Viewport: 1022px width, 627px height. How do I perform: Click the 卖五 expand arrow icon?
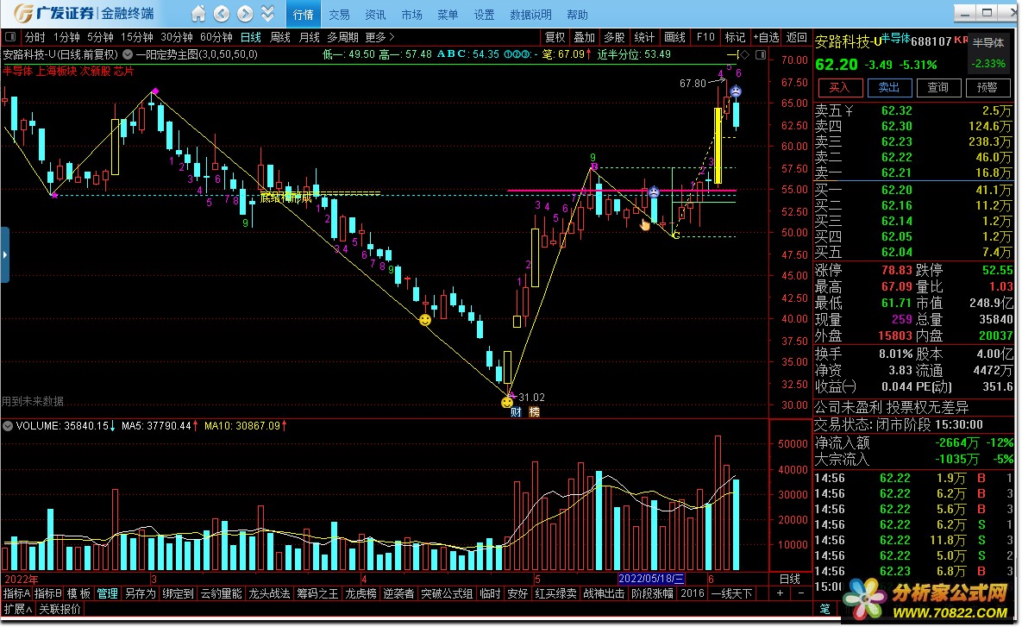(850, 110)
